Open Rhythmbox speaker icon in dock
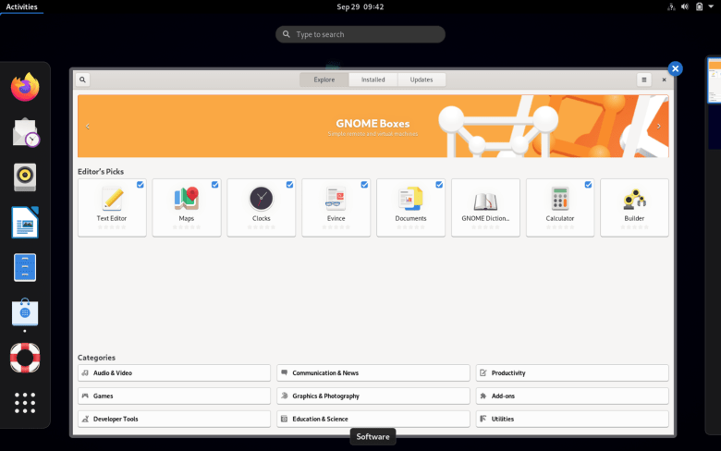Image resolution: width=721 pixels, height=451 pixels. pyautogui.click(x=25, y=177)
